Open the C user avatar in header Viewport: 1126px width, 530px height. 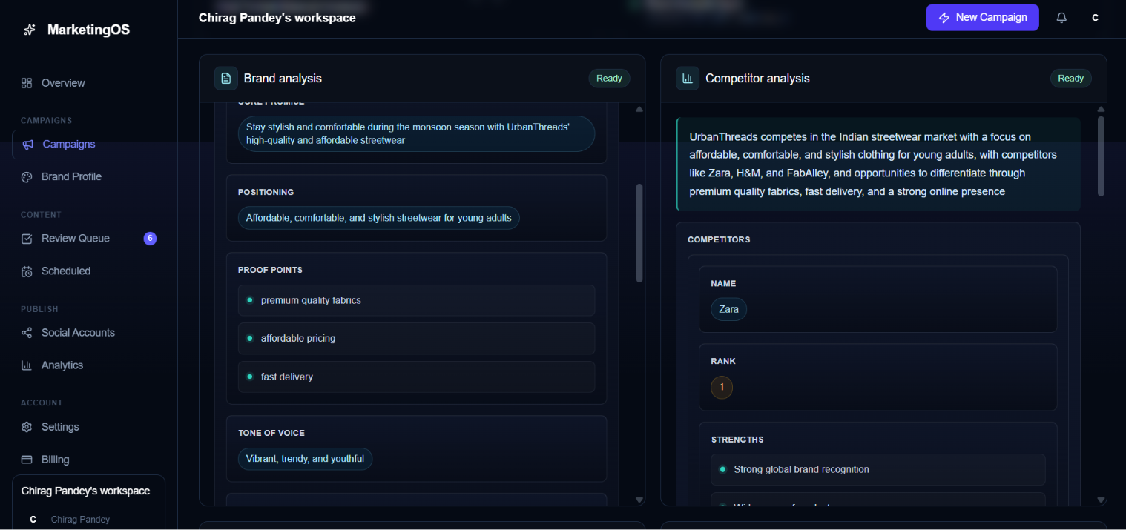pyautogui.click(x=1096, y=18)
